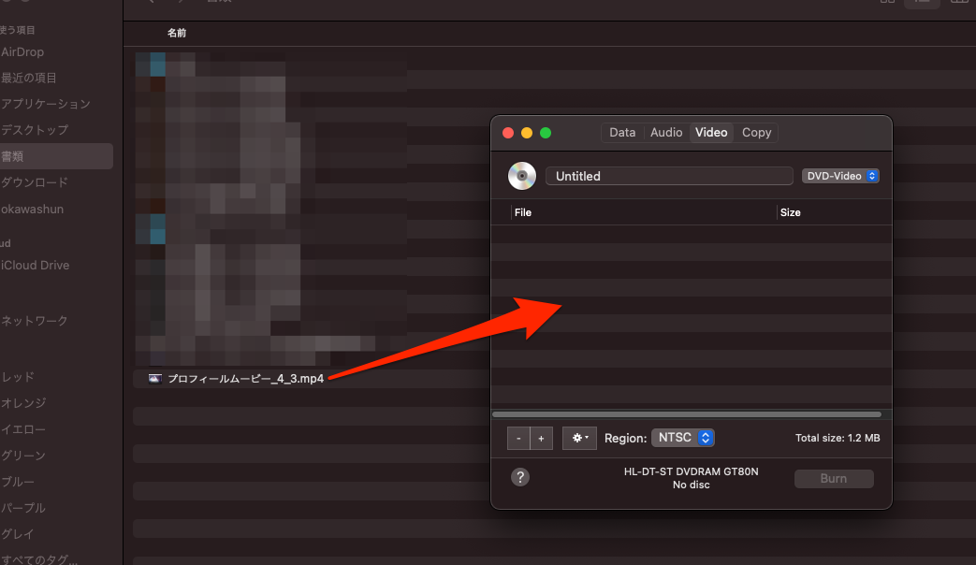976x565 pixels.
Task: Click the movie file icon next to プロフィールムービー_4_3.mp4
Action: coord(155,378)
